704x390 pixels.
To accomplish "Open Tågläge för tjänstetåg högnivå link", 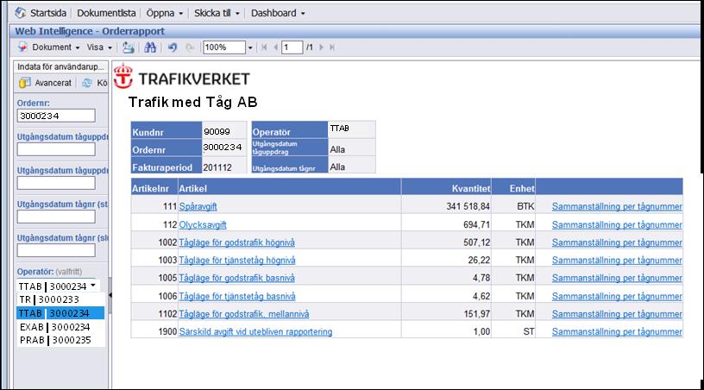I will click(x=237, y=260).
